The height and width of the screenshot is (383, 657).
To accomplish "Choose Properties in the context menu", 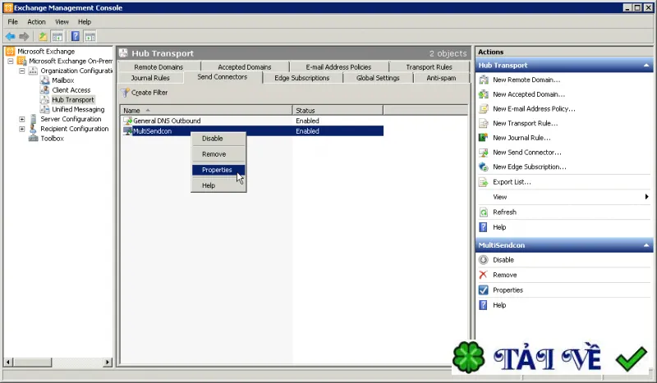I will coord(218,170).
